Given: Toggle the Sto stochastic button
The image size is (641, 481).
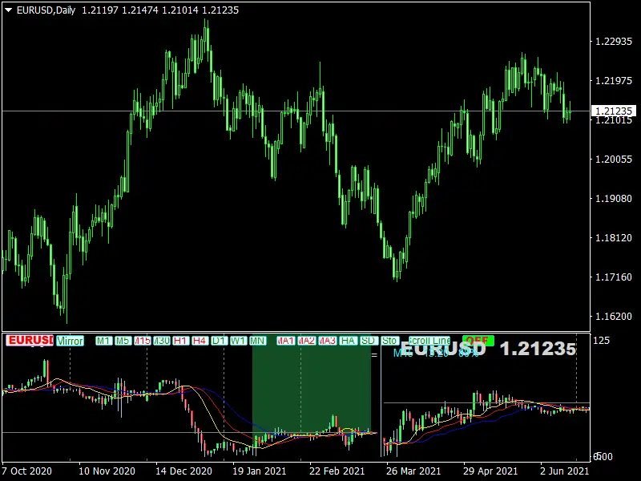Looking at the screenshot, I should coord(389,341).
